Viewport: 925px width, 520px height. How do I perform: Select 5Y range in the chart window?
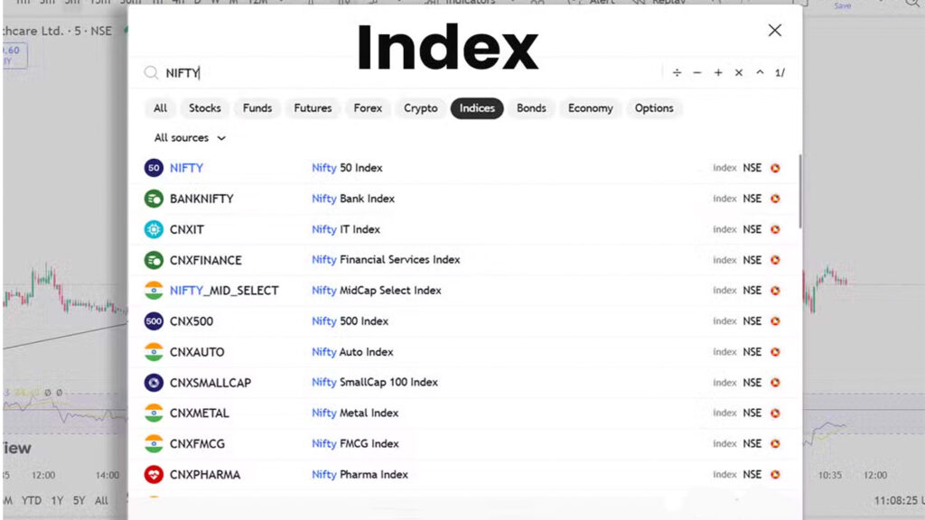[79, 500]
